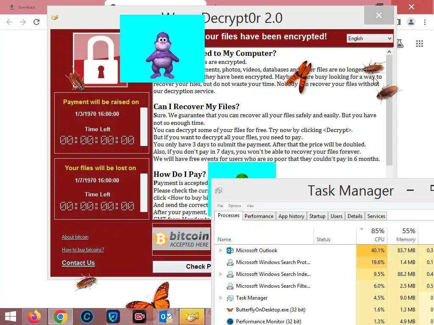Click the ransom note vertical scrollbar

tap(389, 110)
